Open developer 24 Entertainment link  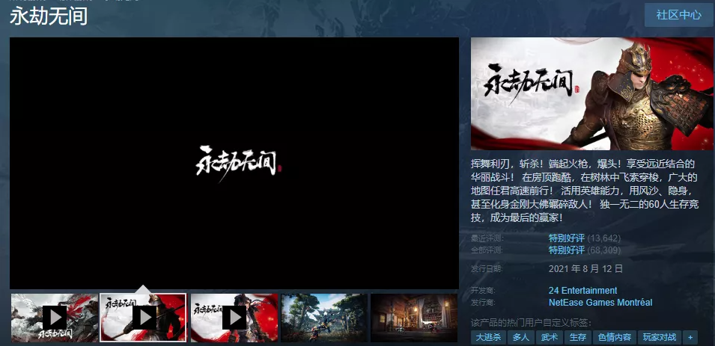[582, 291]
